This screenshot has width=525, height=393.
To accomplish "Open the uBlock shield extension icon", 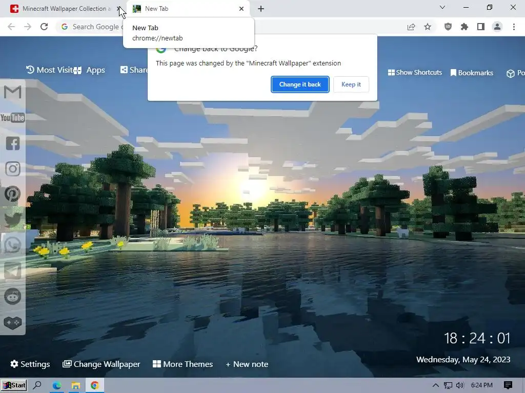I will point(448,27).
